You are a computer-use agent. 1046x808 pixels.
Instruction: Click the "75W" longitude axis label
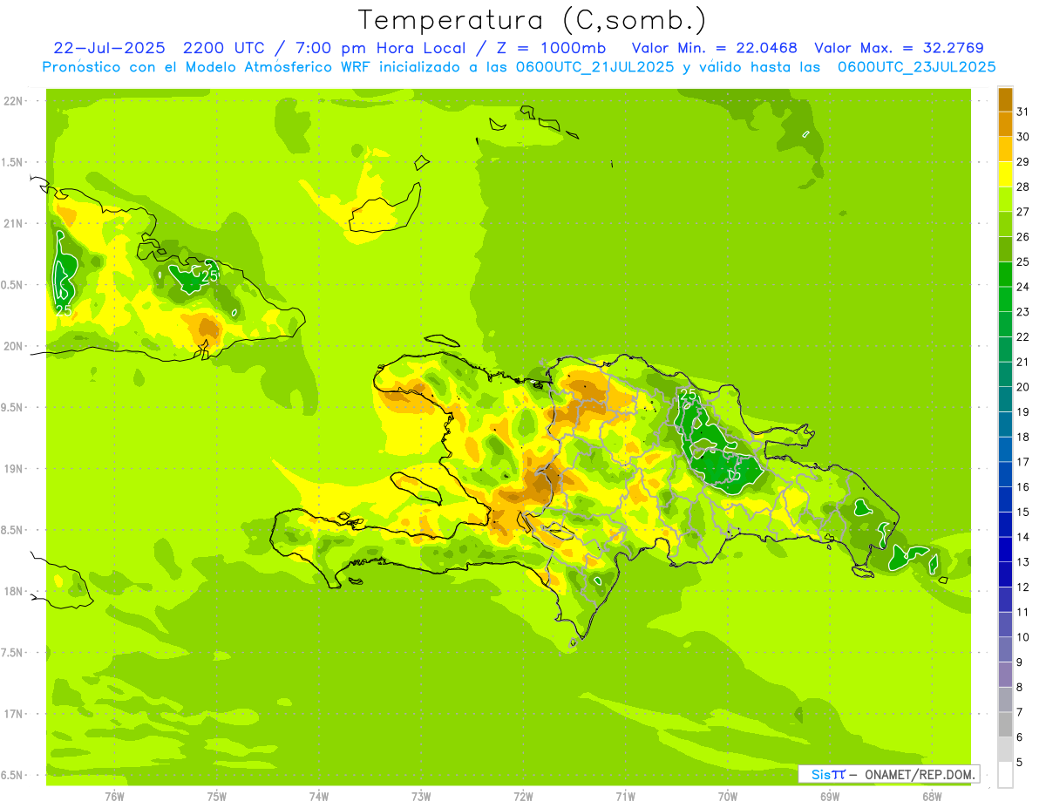217,796
